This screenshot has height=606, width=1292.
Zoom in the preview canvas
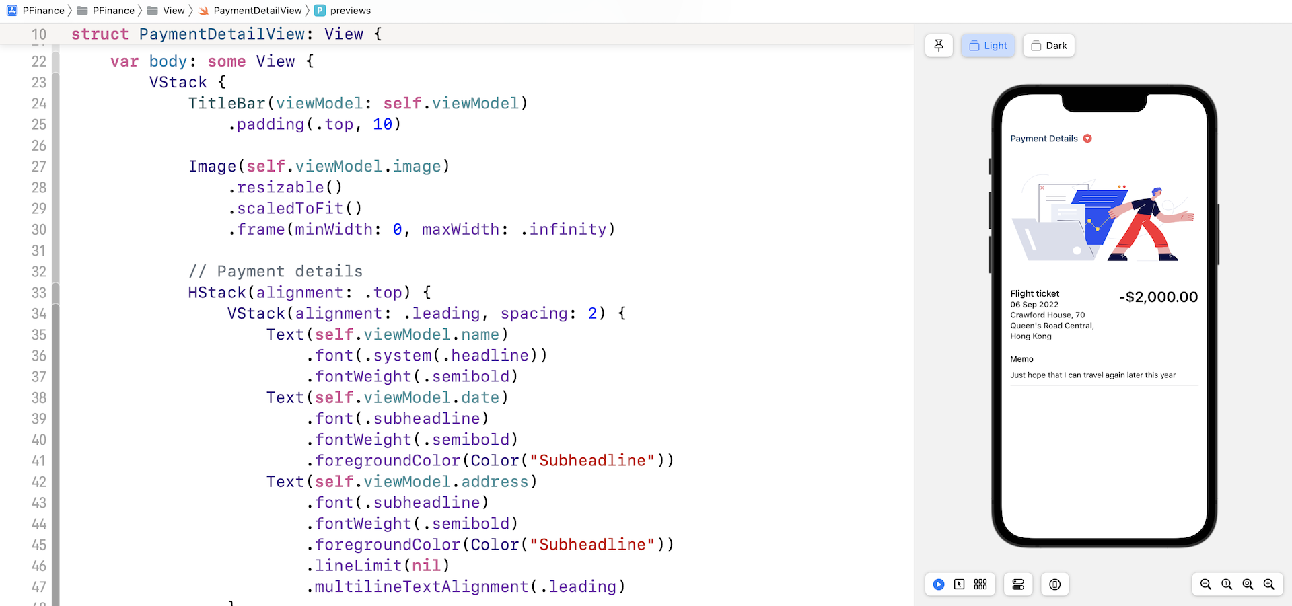pyautogui.click(x=1269, y=584)
